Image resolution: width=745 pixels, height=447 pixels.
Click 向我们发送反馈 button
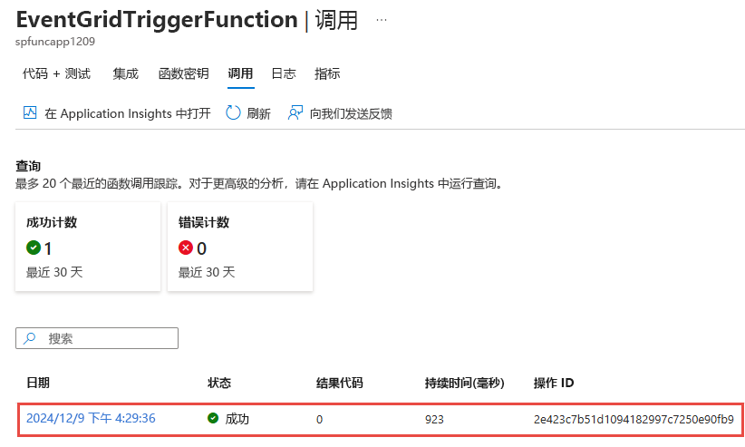(340, 113)
